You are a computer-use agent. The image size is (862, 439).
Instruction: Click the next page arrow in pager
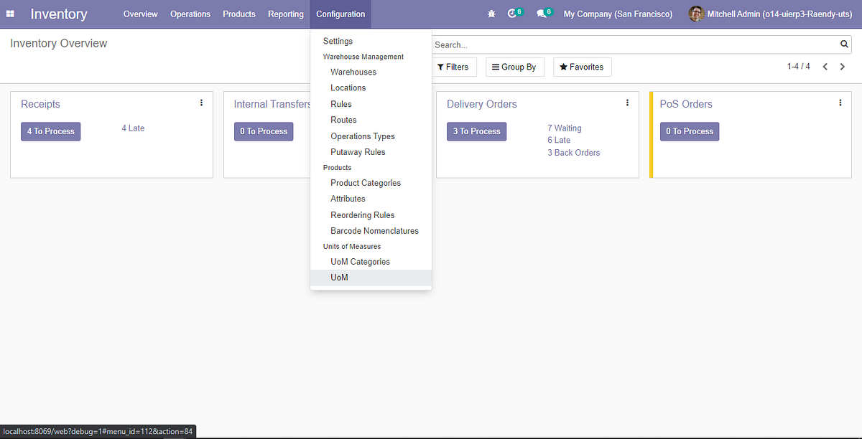click(842, 66)
